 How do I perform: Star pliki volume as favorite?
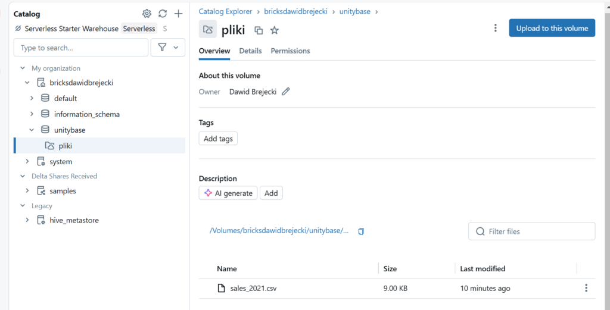pos(275,30)
